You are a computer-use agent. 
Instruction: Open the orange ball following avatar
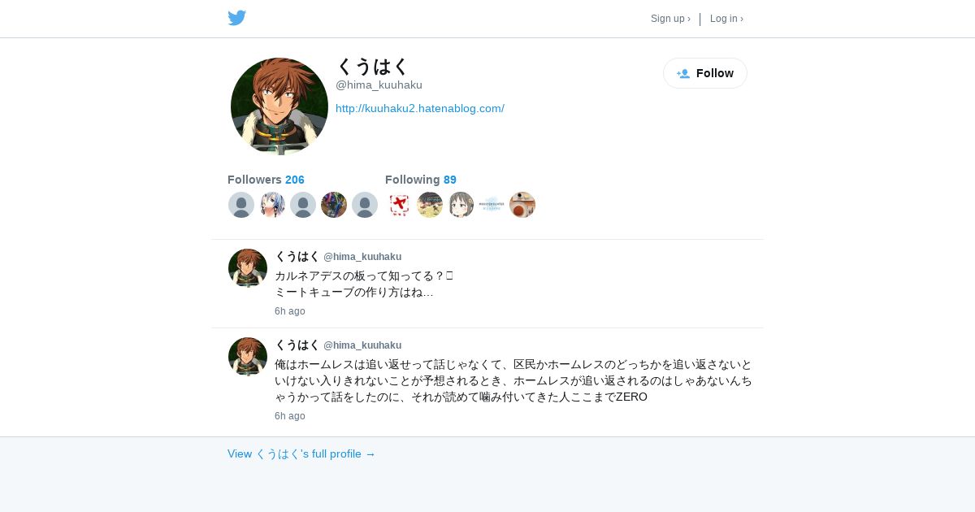coord(522,205)
